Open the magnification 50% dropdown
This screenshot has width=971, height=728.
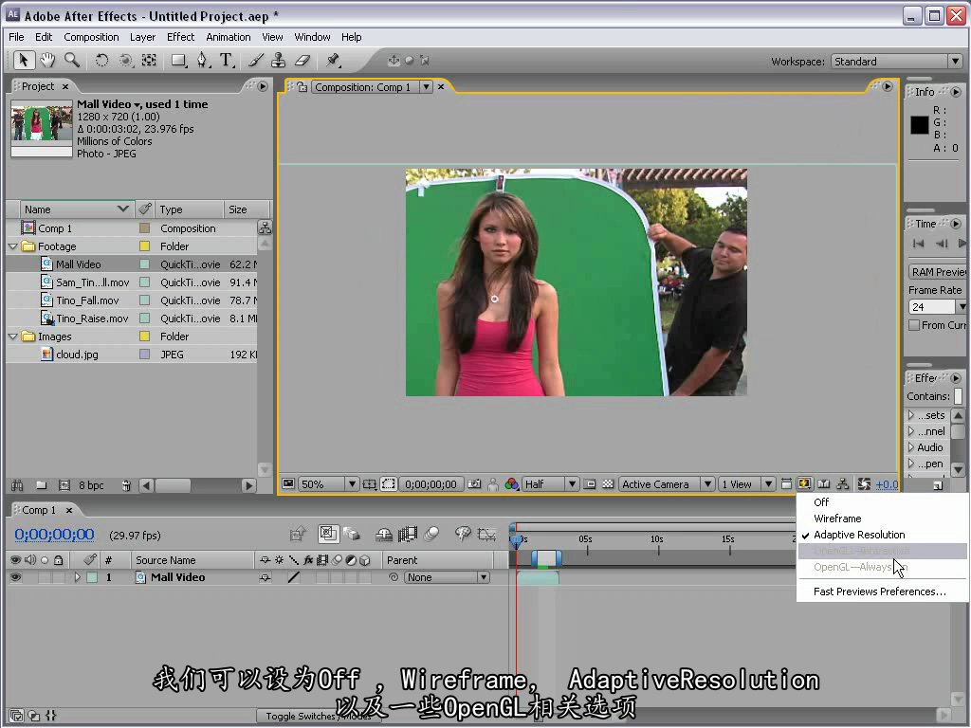(329, 484)
